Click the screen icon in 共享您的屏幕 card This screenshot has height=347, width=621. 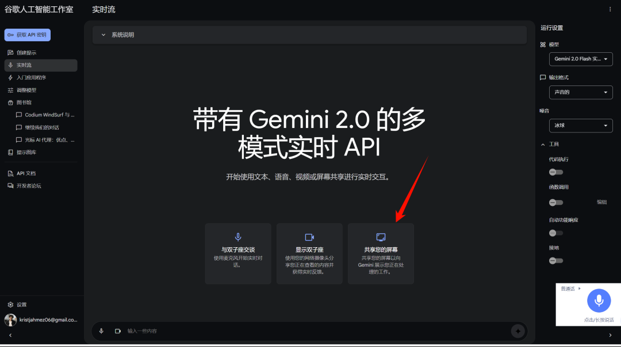(381, 237)
